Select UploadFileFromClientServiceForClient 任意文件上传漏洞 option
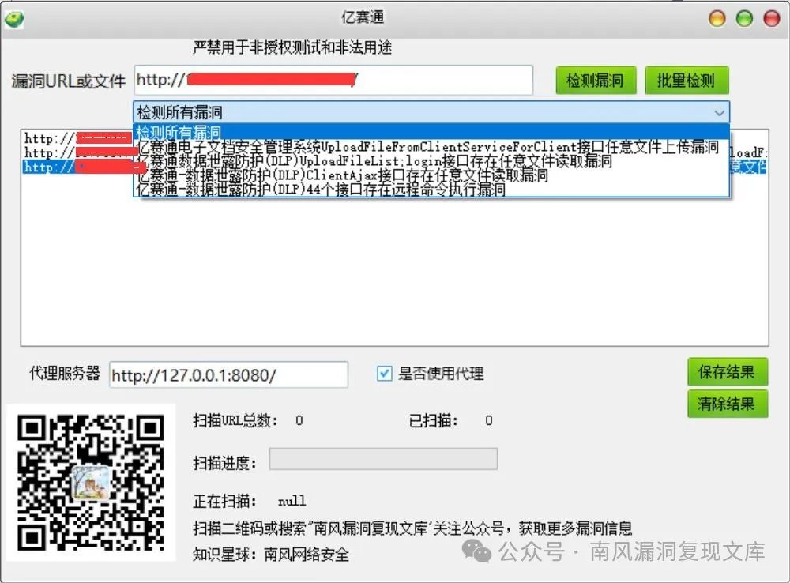 click(x=432, y=147)
